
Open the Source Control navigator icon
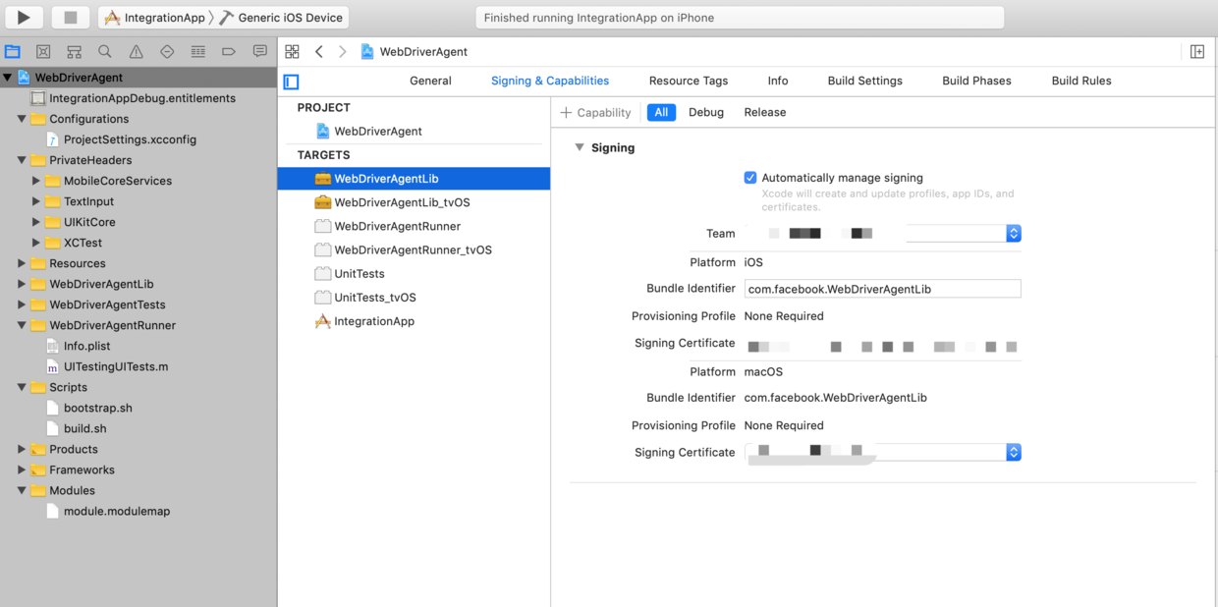pyautogui.click(x=43, y=51)
